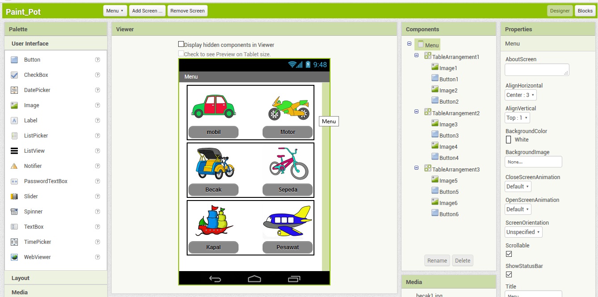The height and width of the screenshot is (297, 598).
Task: Open the BackgroundColor White color swatch
Action: (x=509, y=139)
